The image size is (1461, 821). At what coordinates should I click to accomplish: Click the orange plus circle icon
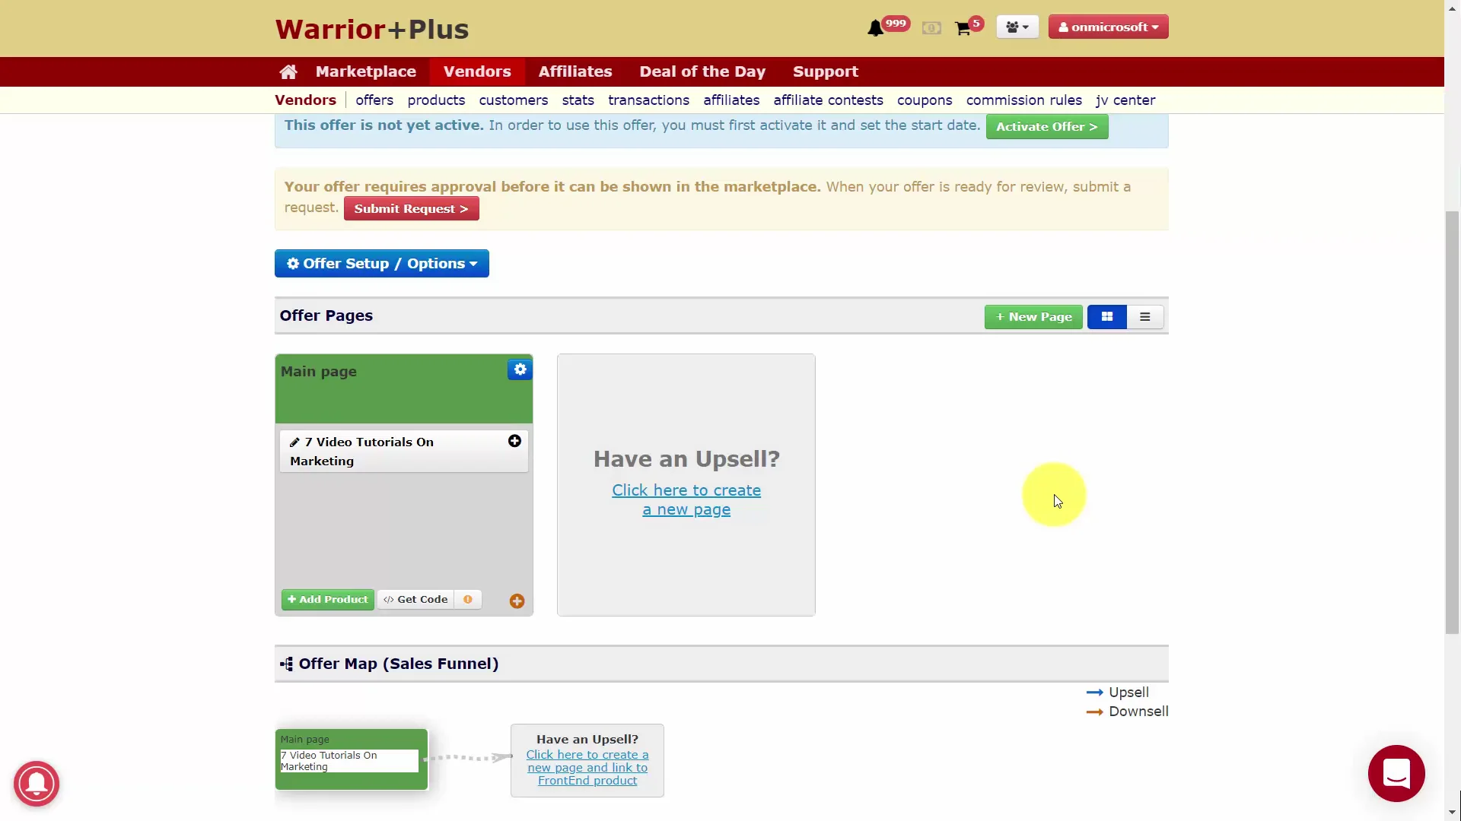[517, 601]
